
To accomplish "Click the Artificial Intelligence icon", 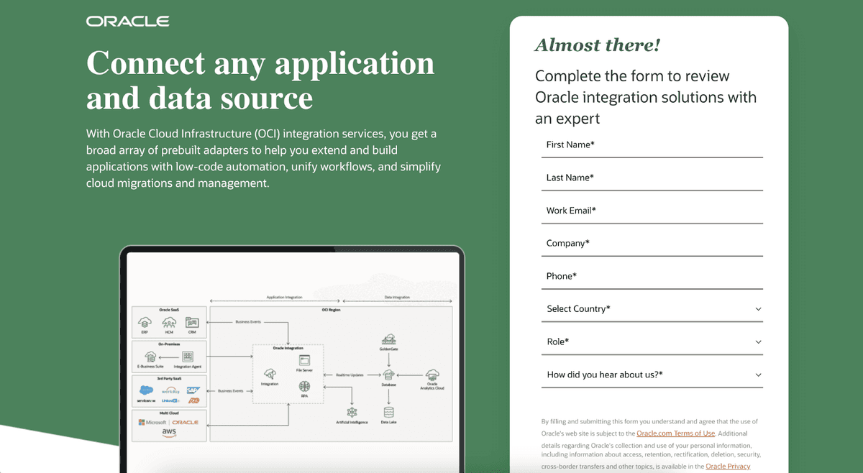I will pyautogui.click(x=352, y=412).
